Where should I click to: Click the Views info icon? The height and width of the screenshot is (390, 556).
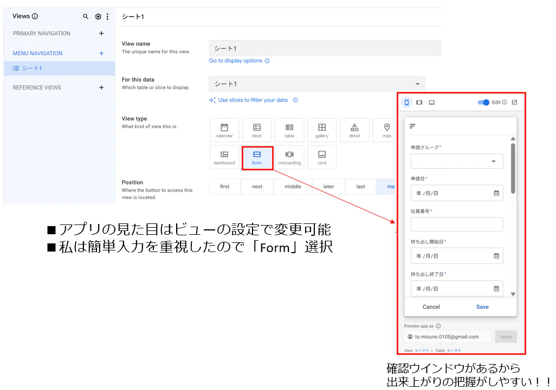point(35,16)
